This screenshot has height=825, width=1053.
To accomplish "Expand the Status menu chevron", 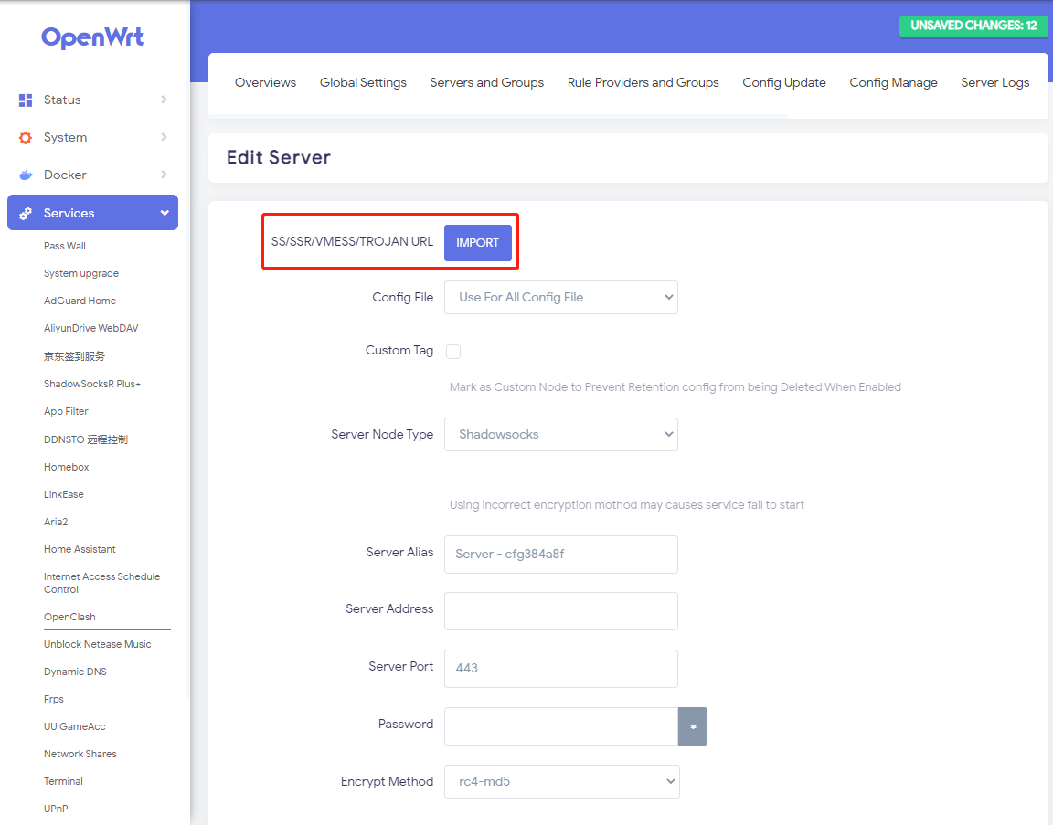I will click(164, 100).
